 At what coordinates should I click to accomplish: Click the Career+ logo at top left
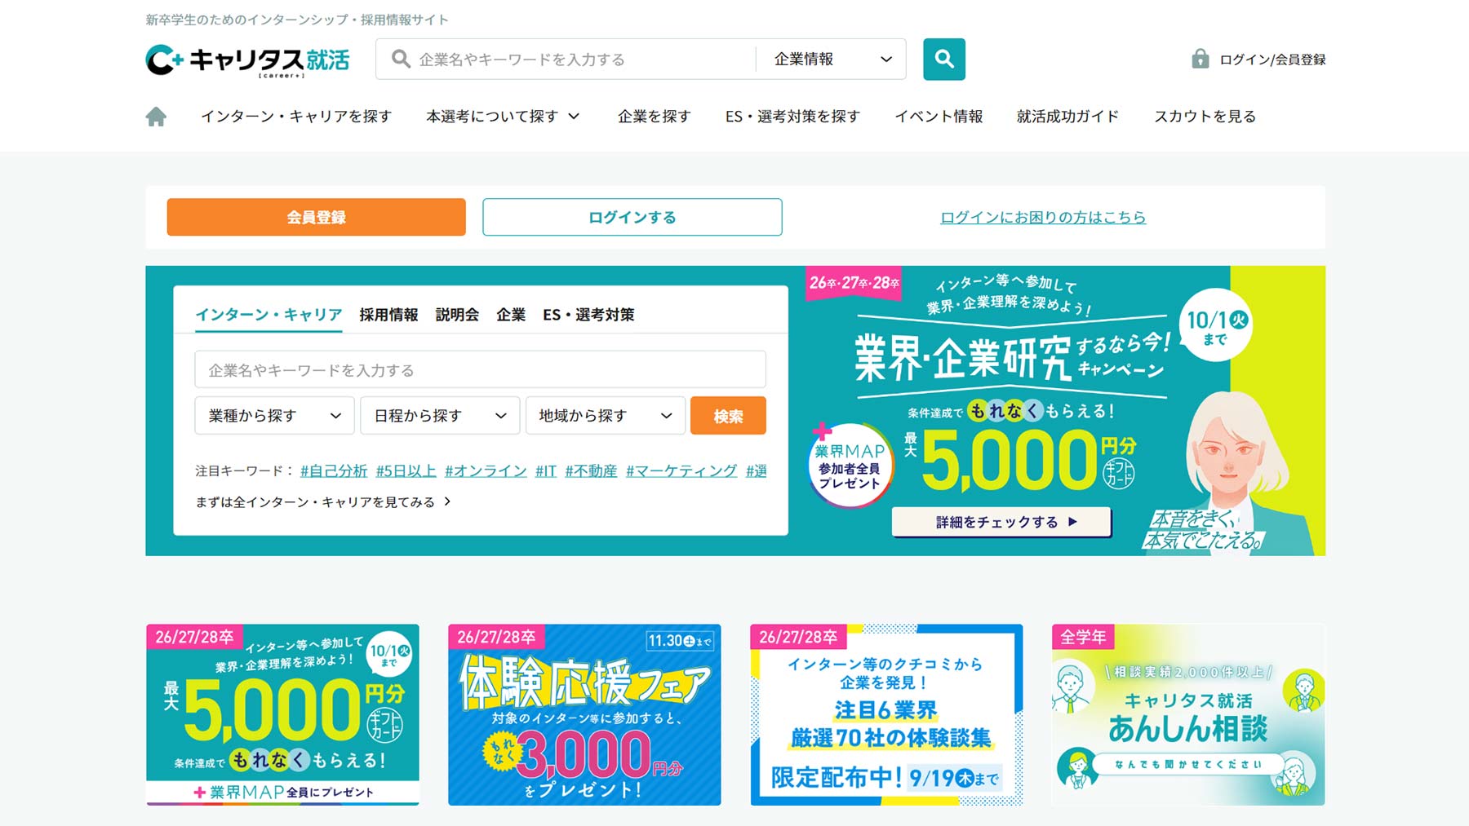247,60
